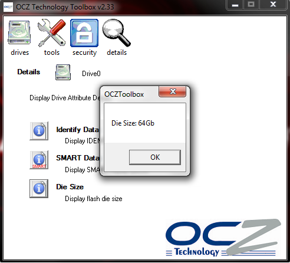The height and width of the screenshot is (263, 290).
Task: Close the OCZToolbox dialog with the red X
Action: pos(172,91)
